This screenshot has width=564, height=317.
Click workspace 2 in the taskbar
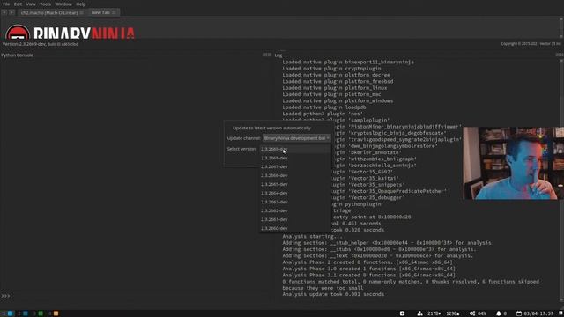click(x=23, y=313)
